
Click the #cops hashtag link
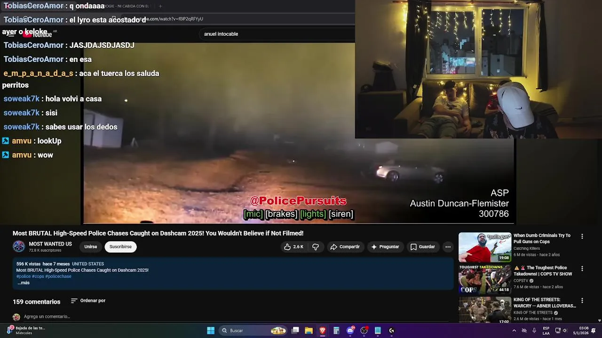38,277
